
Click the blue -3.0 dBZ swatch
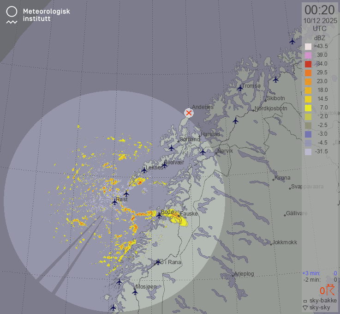pyautogui.click(x=308, y=134)
